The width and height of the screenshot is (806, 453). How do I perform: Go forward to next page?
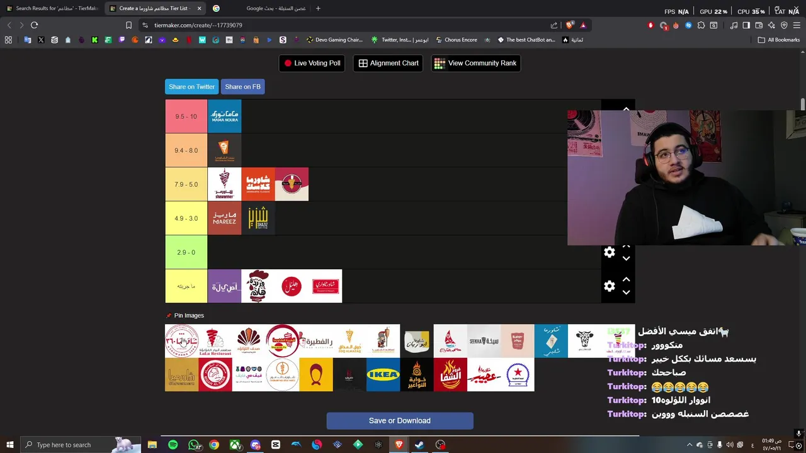point(21,25)
